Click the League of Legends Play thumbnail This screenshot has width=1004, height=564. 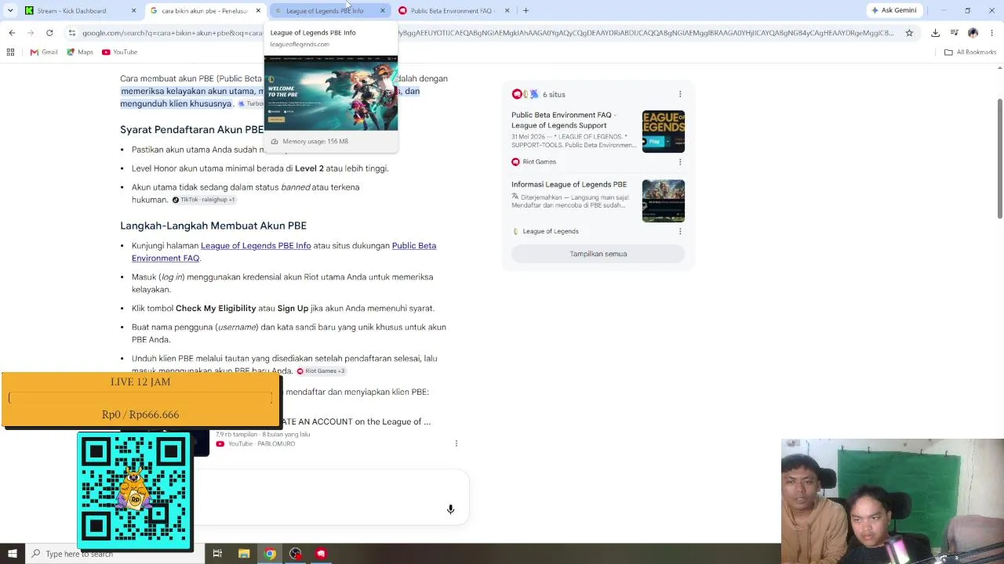pos(664,131)
